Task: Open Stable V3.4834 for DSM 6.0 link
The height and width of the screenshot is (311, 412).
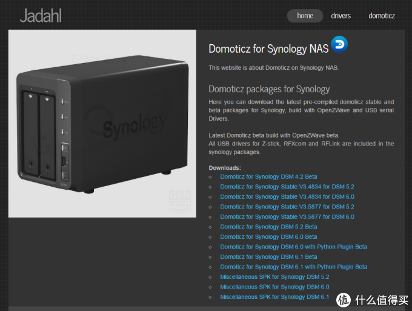Action: (x=287, y=197)
